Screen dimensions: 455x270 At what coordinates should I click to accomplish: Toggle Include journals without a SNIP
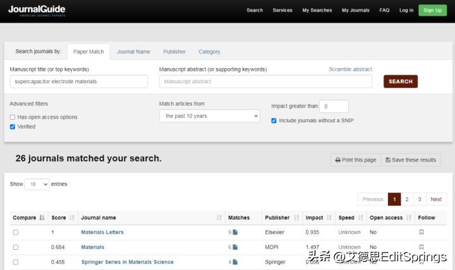[274, 120]
